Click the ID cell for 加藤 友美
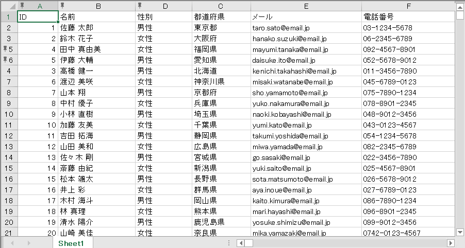 (38, 125)
